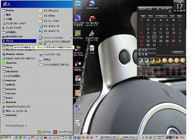
Task: Open Run dialog (ファイル名を指定して実行)
Action: click(x=55, y=64)
